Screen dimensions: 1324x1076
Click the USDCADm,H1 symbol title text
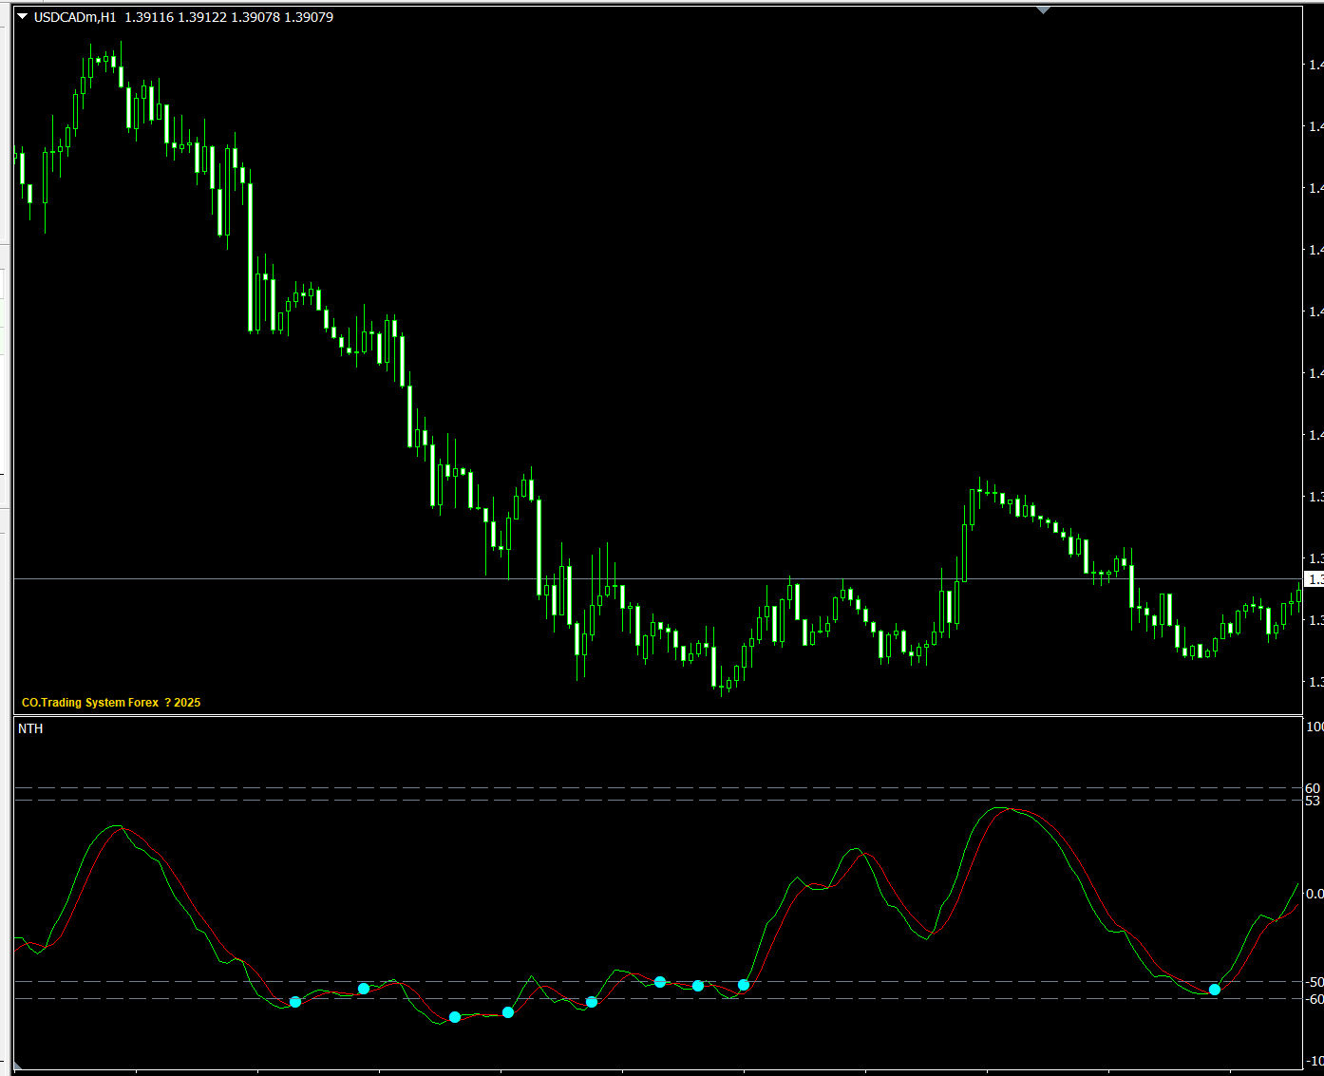(x=75, y=17)
